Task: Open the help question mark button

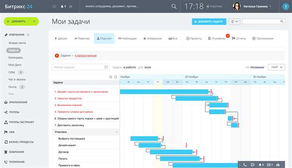Action: [x=285, y=7]
